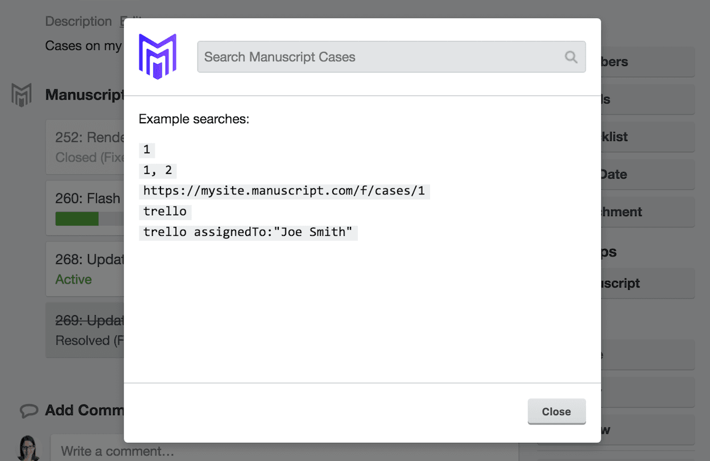Image resolution: width=710 pixels, height=461 pixels.
Task: Select the example search "1"
Action: [x=147, y=150]
